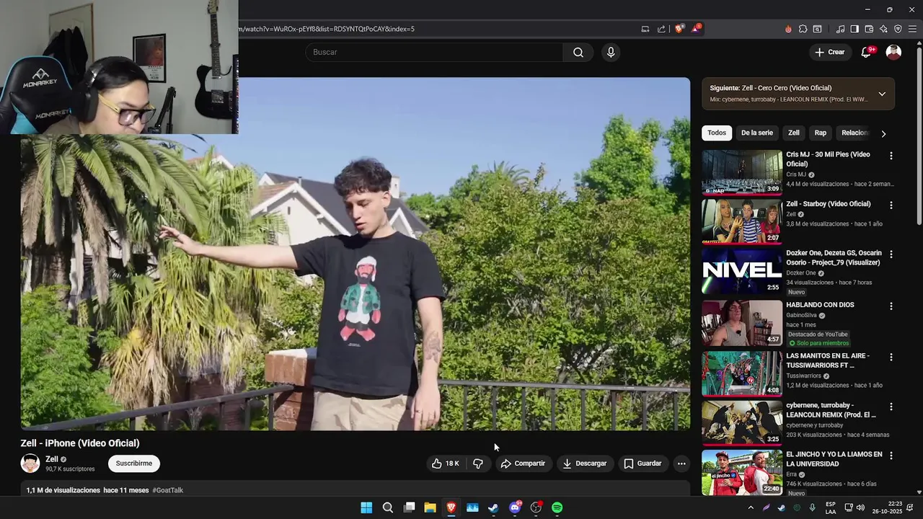This screenshot has height=519, width=923.
Task: Focus the Buscar search field
Action: pyautogui.click(x=434, y=52)
